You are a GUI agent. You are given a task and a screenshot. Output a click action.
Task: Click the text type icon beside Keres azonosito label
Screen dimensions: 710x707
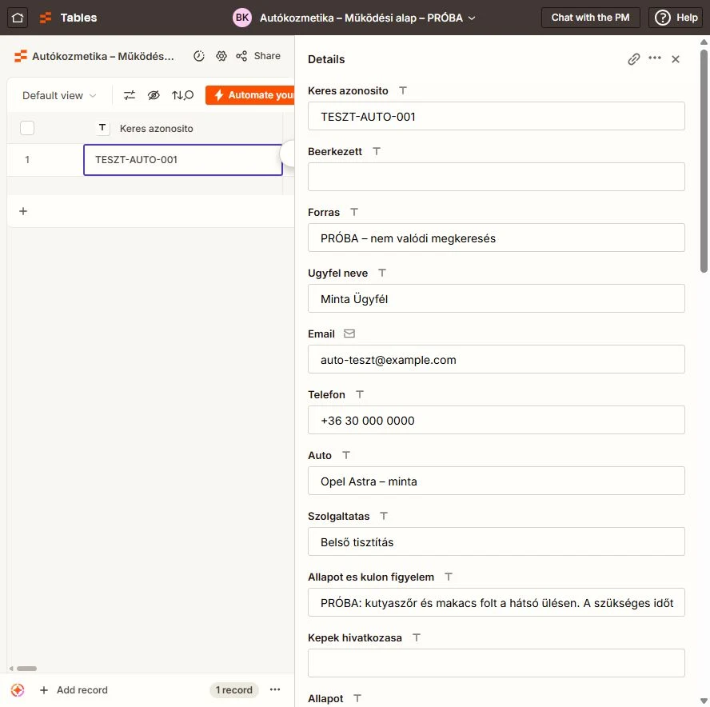click(402, 90)
